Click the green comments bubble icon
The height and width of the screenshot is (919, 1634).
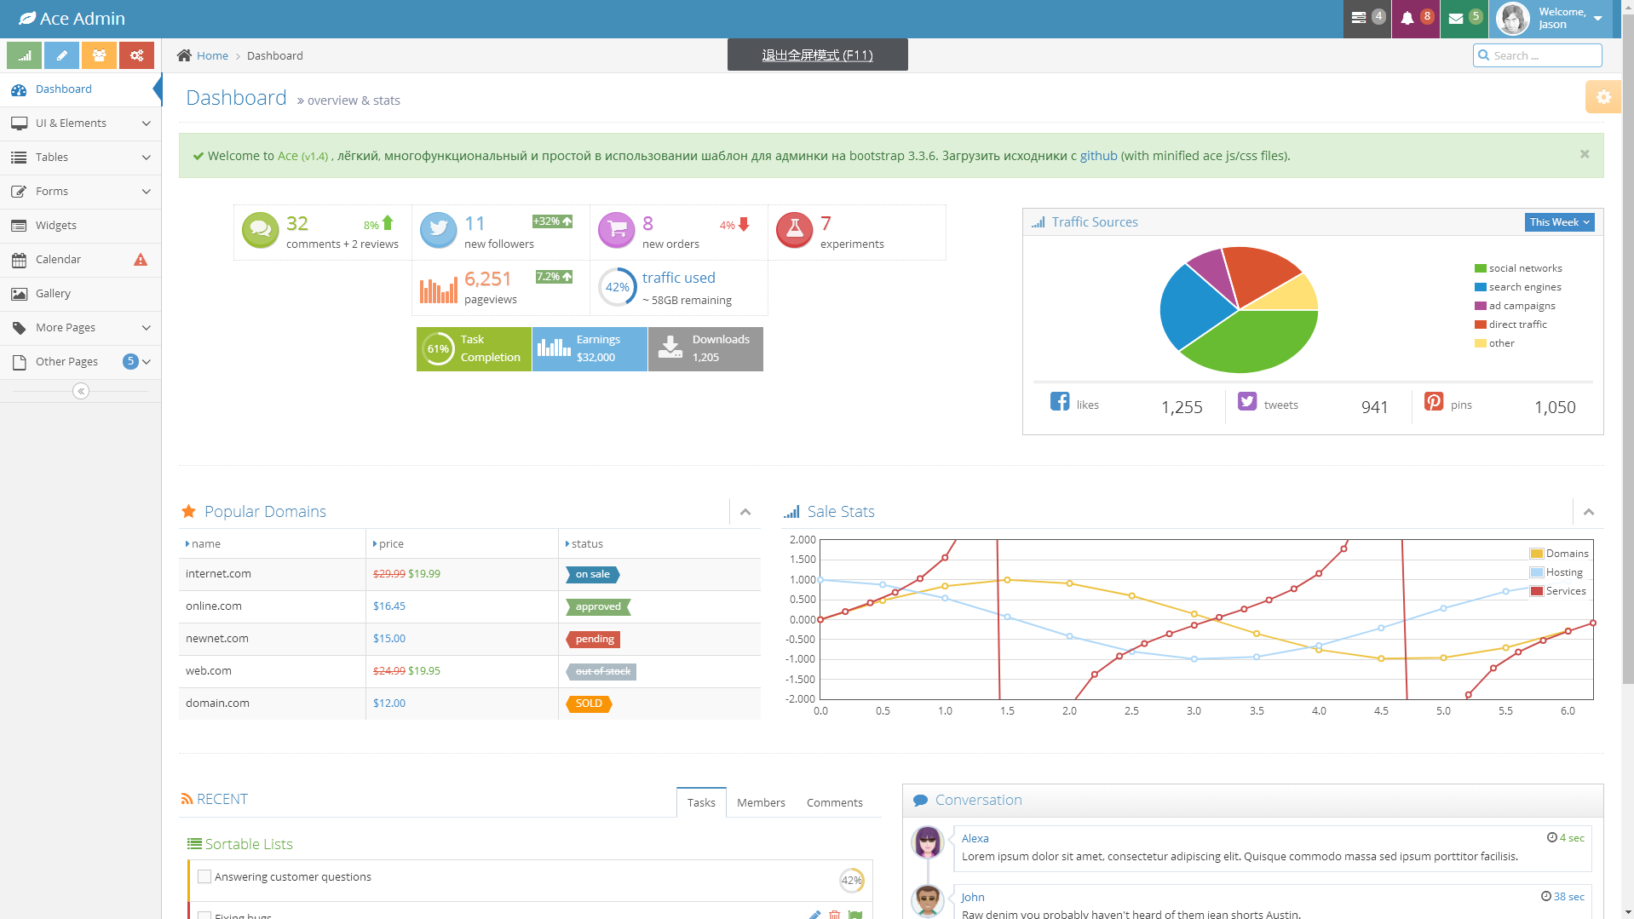(x=261, y=230)
